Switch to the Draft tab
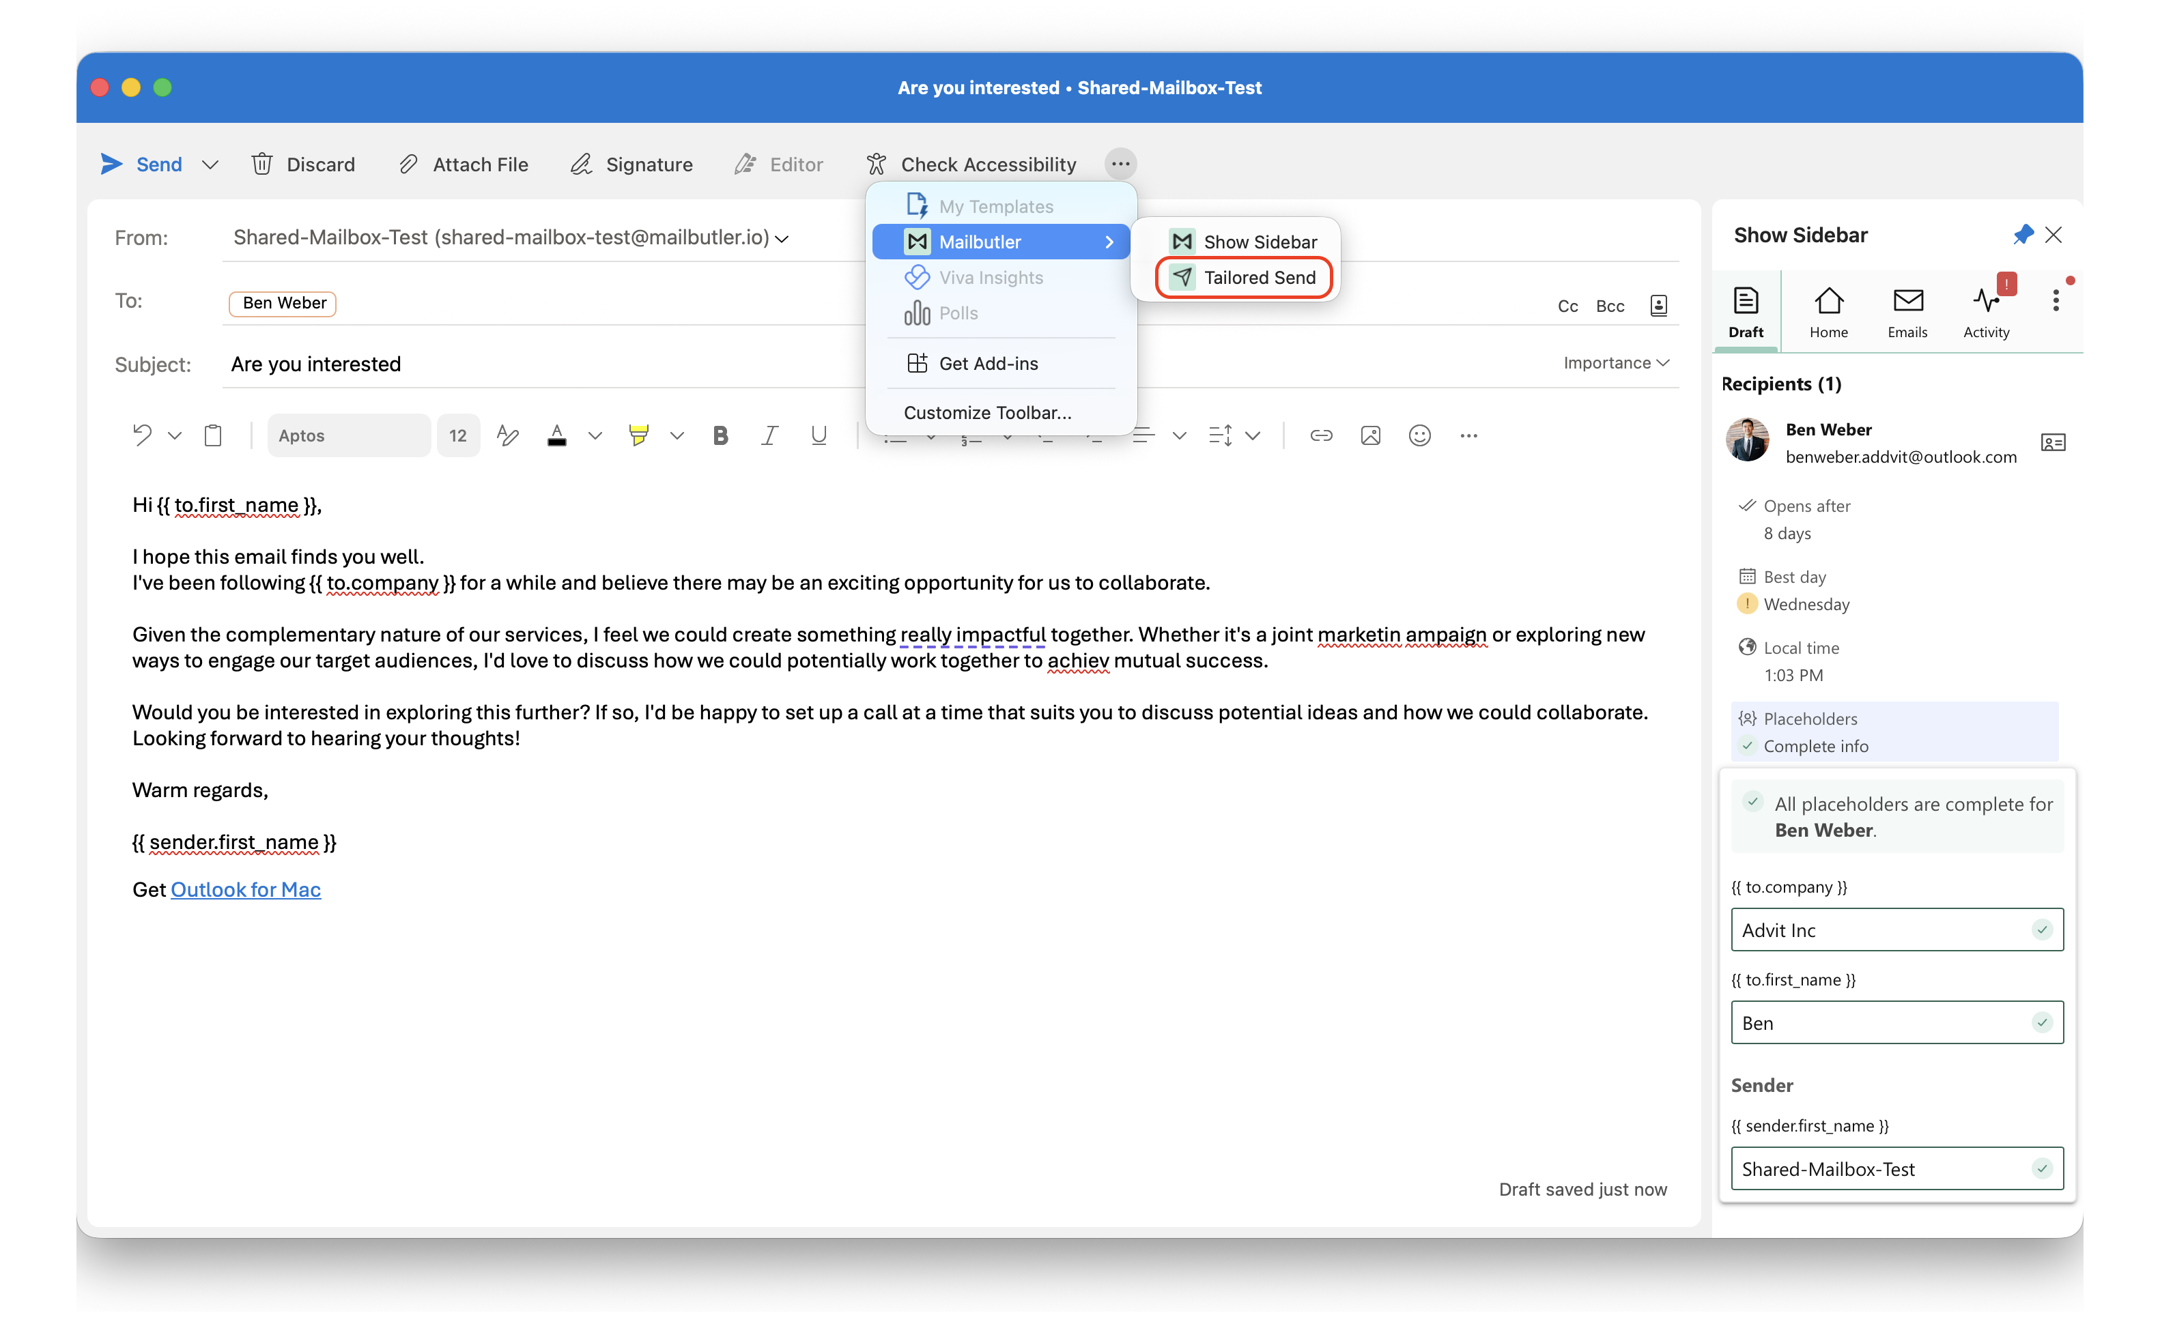 pos(1746,313)
